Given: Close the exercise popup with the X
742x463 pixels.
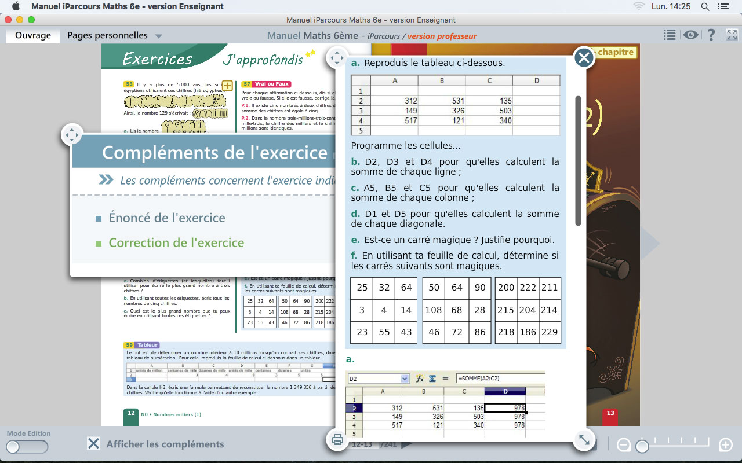Looking at the screenshot, I should point(584,58).
